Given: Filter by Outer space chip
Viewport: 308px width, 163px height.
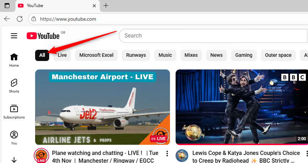Looking at the screenshot, I should [x=278, y=55].
